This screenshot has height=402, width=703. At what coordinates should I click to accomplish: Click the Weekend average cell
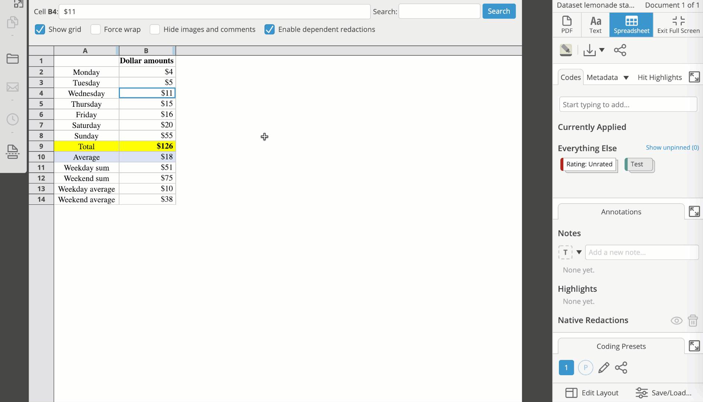pos(86,200)
